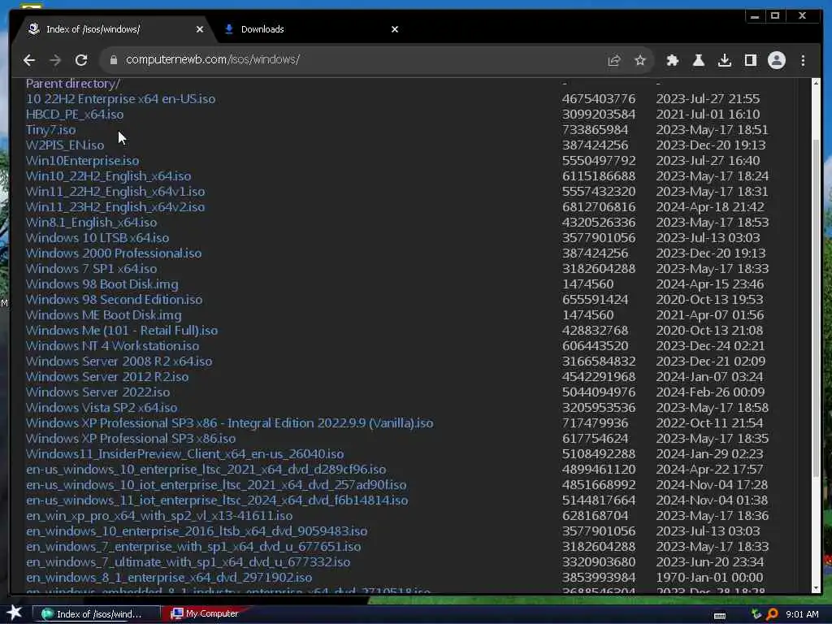832x624 pixels.
Task: Open HBCD_PE_x64.iso link
Action: pos(75,114)
